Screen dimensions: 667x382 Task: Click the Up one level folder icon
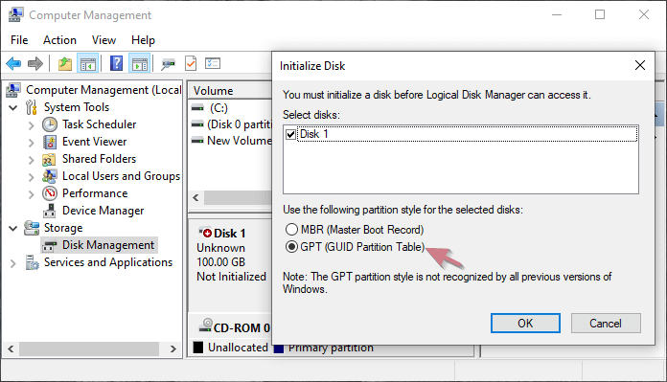pyautogui.click(x=65, y=64)
